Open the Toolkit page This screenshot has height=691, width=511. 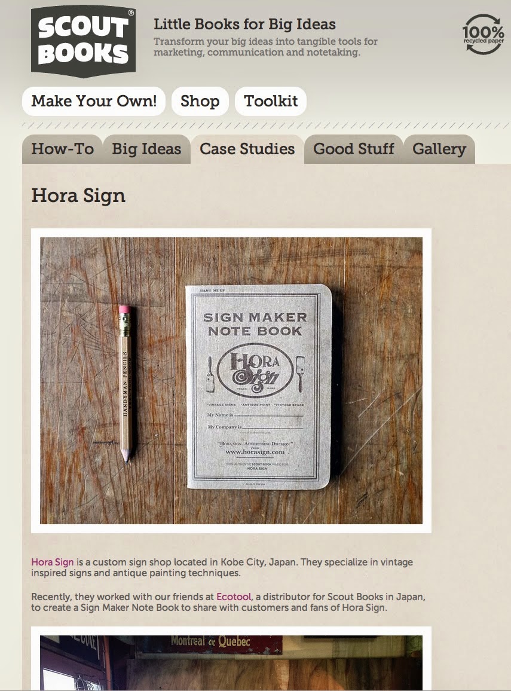(271, 101)
